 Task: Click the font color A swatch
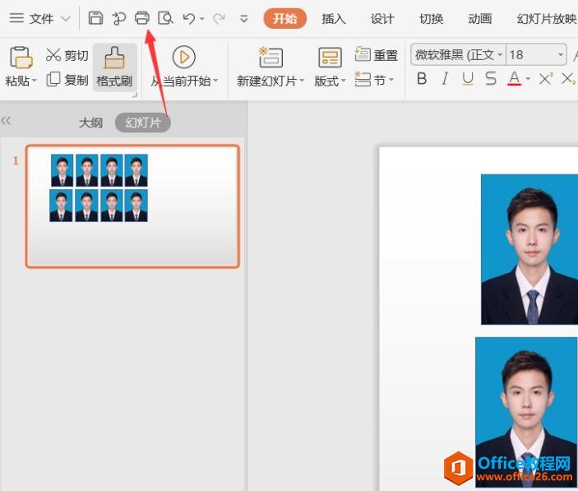pos(515,79)
